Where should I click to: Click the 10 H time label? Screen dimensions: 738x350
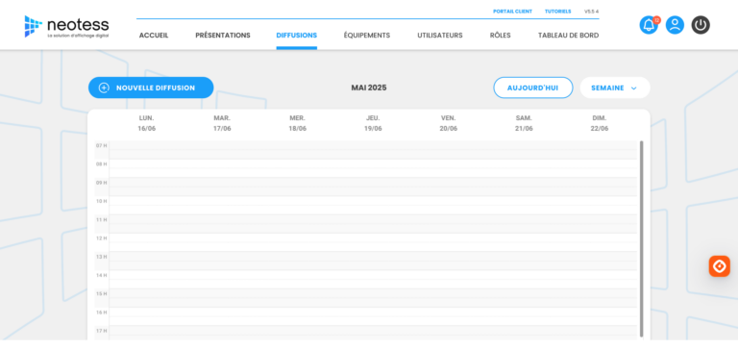tap(101, 201)
